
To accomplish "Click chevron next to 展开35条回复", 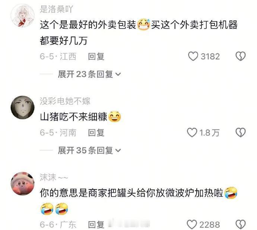I will [118, 151].
